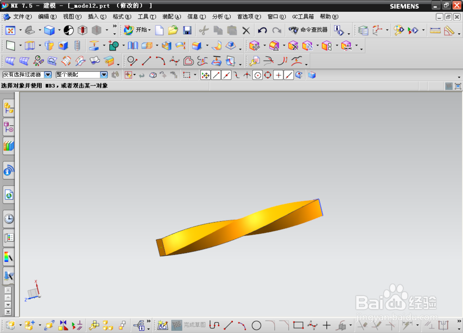
Task: Open the color palette sidebar tab
Action: click(x=9, y=257)
